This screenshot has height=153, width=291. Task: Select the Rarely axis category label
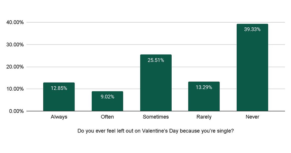204,117
